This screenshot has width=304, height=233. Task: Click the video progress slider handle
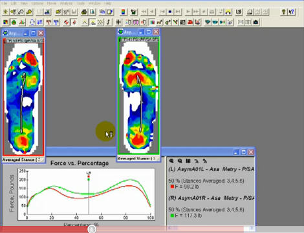(x=92, y=229)
